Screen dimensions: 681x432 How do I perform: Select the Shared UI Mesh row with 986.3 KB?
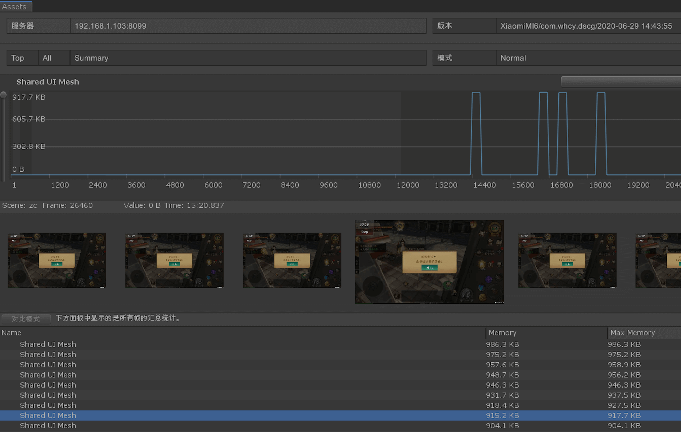pos(48,344)
